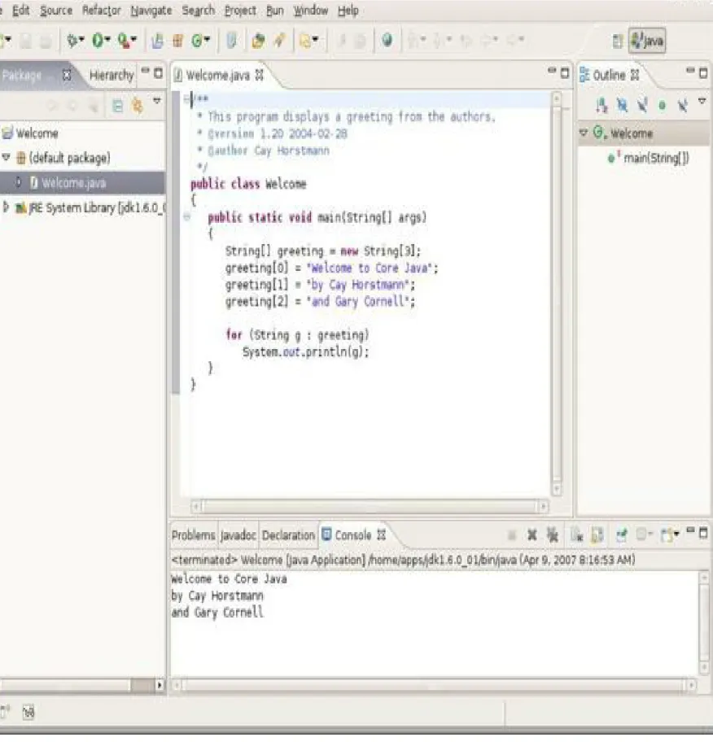
Task: Open the Help menu
Action: point(348,11)
